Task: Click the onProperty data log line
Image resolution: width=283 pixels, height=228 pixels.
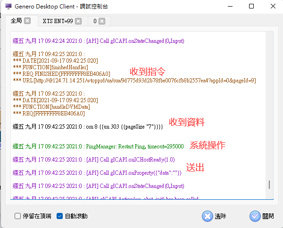Action: (97, 173)
